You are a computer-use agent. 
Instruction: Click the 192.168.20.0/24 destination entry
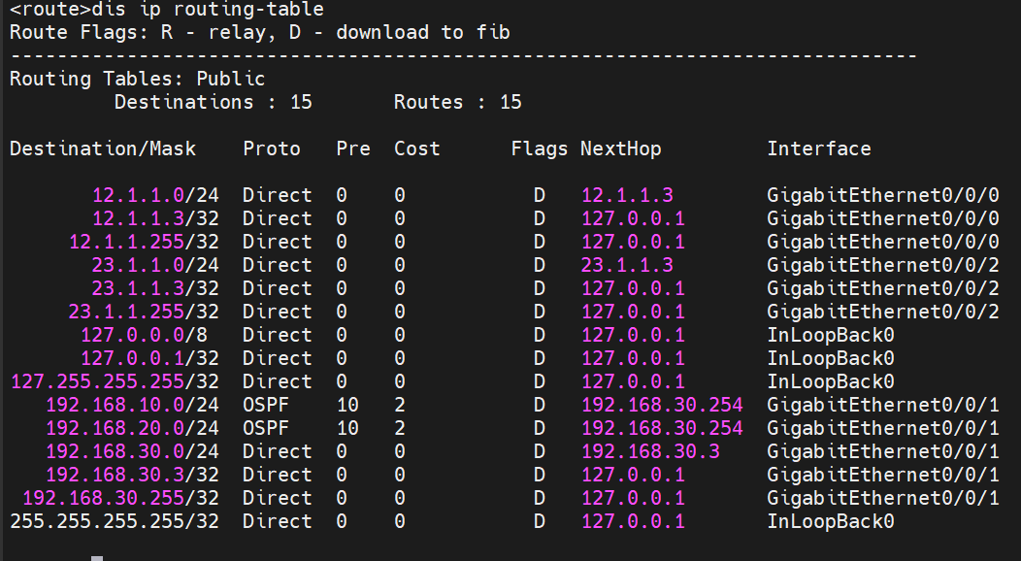coord(132,428)
